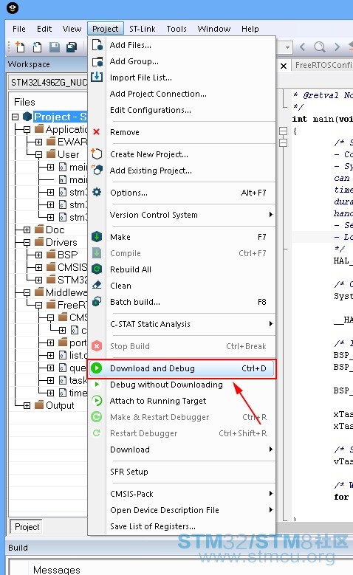The height and width of the screenshot is (575, 353).
Task: Expand the EWARM folder node
Action: [x=39, y=142]
